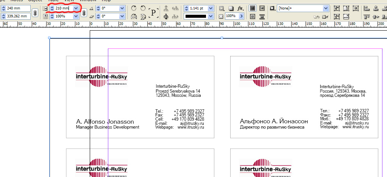This screenshot has width=387, height=177.
Task: Click the scale Y percentage icon
Action: point(45,16)
